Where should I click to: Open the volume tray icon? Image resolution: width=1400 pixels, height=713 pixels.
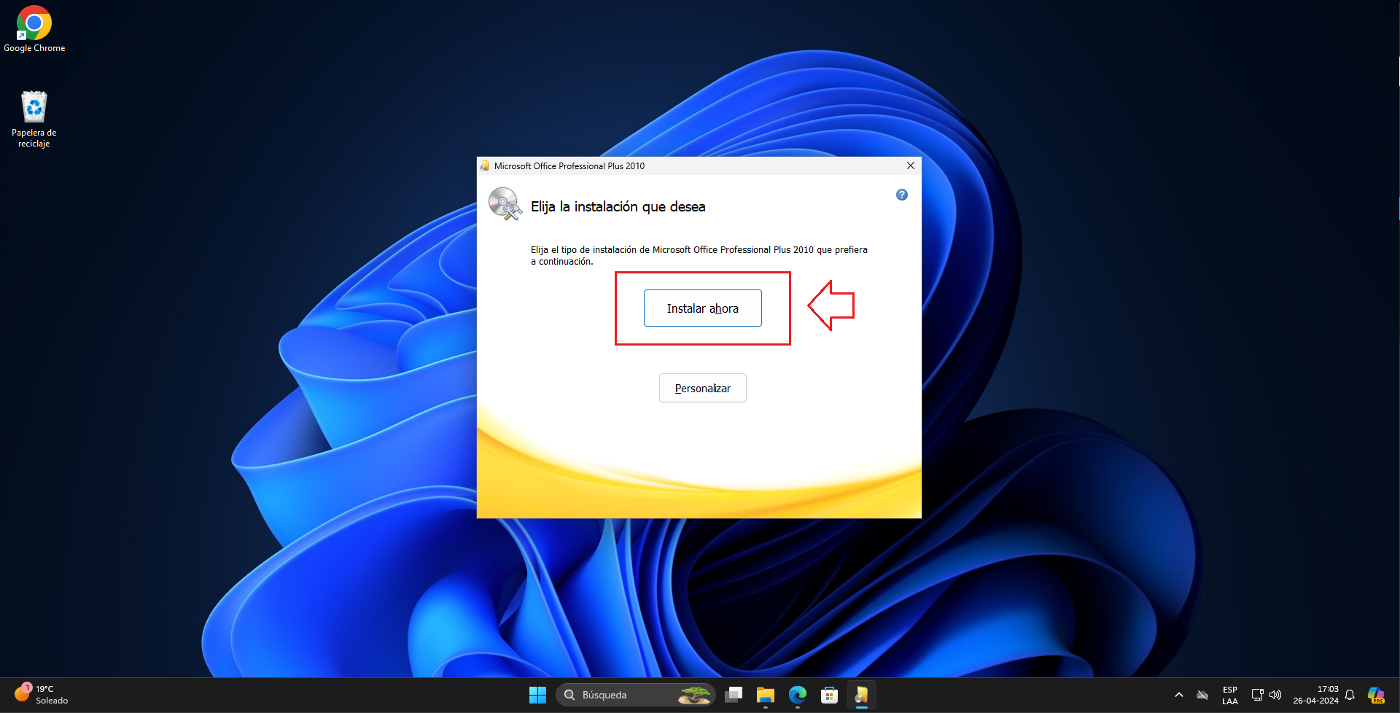(x=1275, y=695)
